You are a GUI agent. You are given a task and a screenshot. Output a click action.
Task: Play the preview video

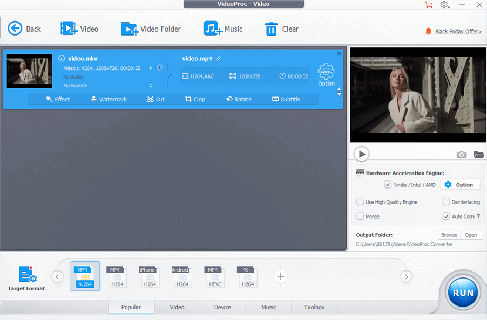pyautogui.click(x=362, y=154)
